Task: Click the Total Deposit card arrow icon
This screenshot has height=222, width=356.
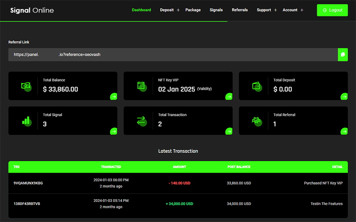Action: pos(344,96)
